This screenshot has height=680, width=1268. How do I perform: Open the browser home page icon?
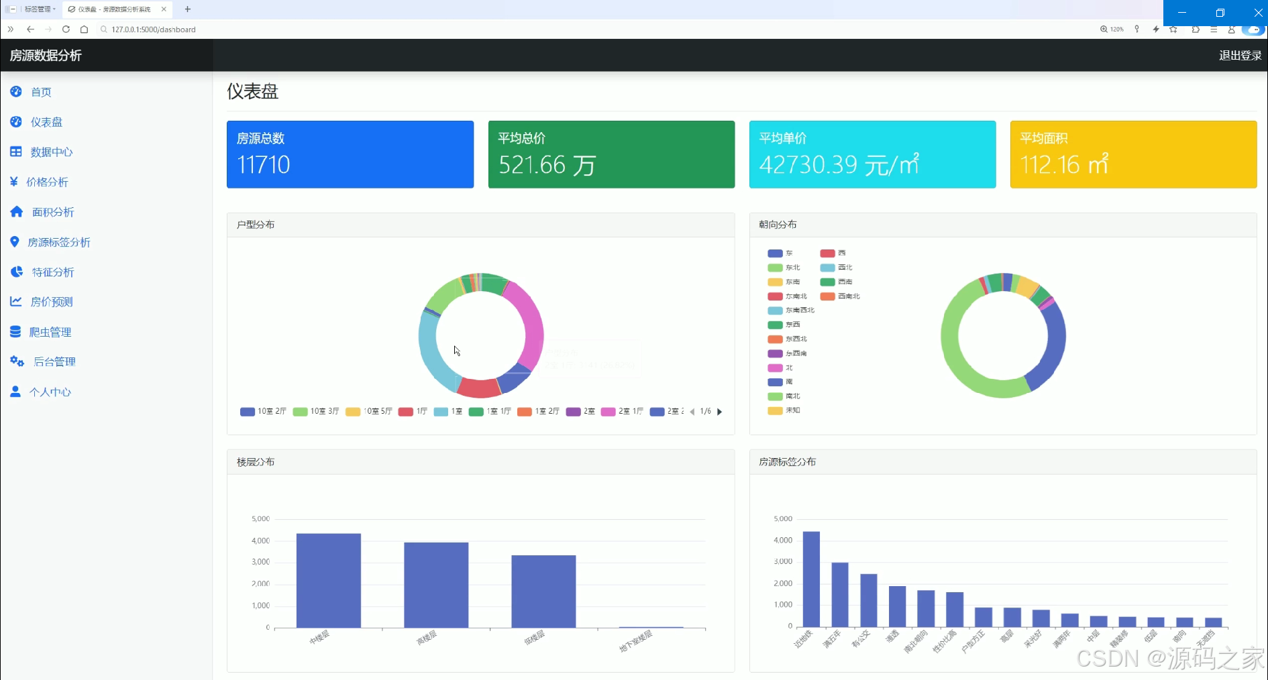[84, 30]
